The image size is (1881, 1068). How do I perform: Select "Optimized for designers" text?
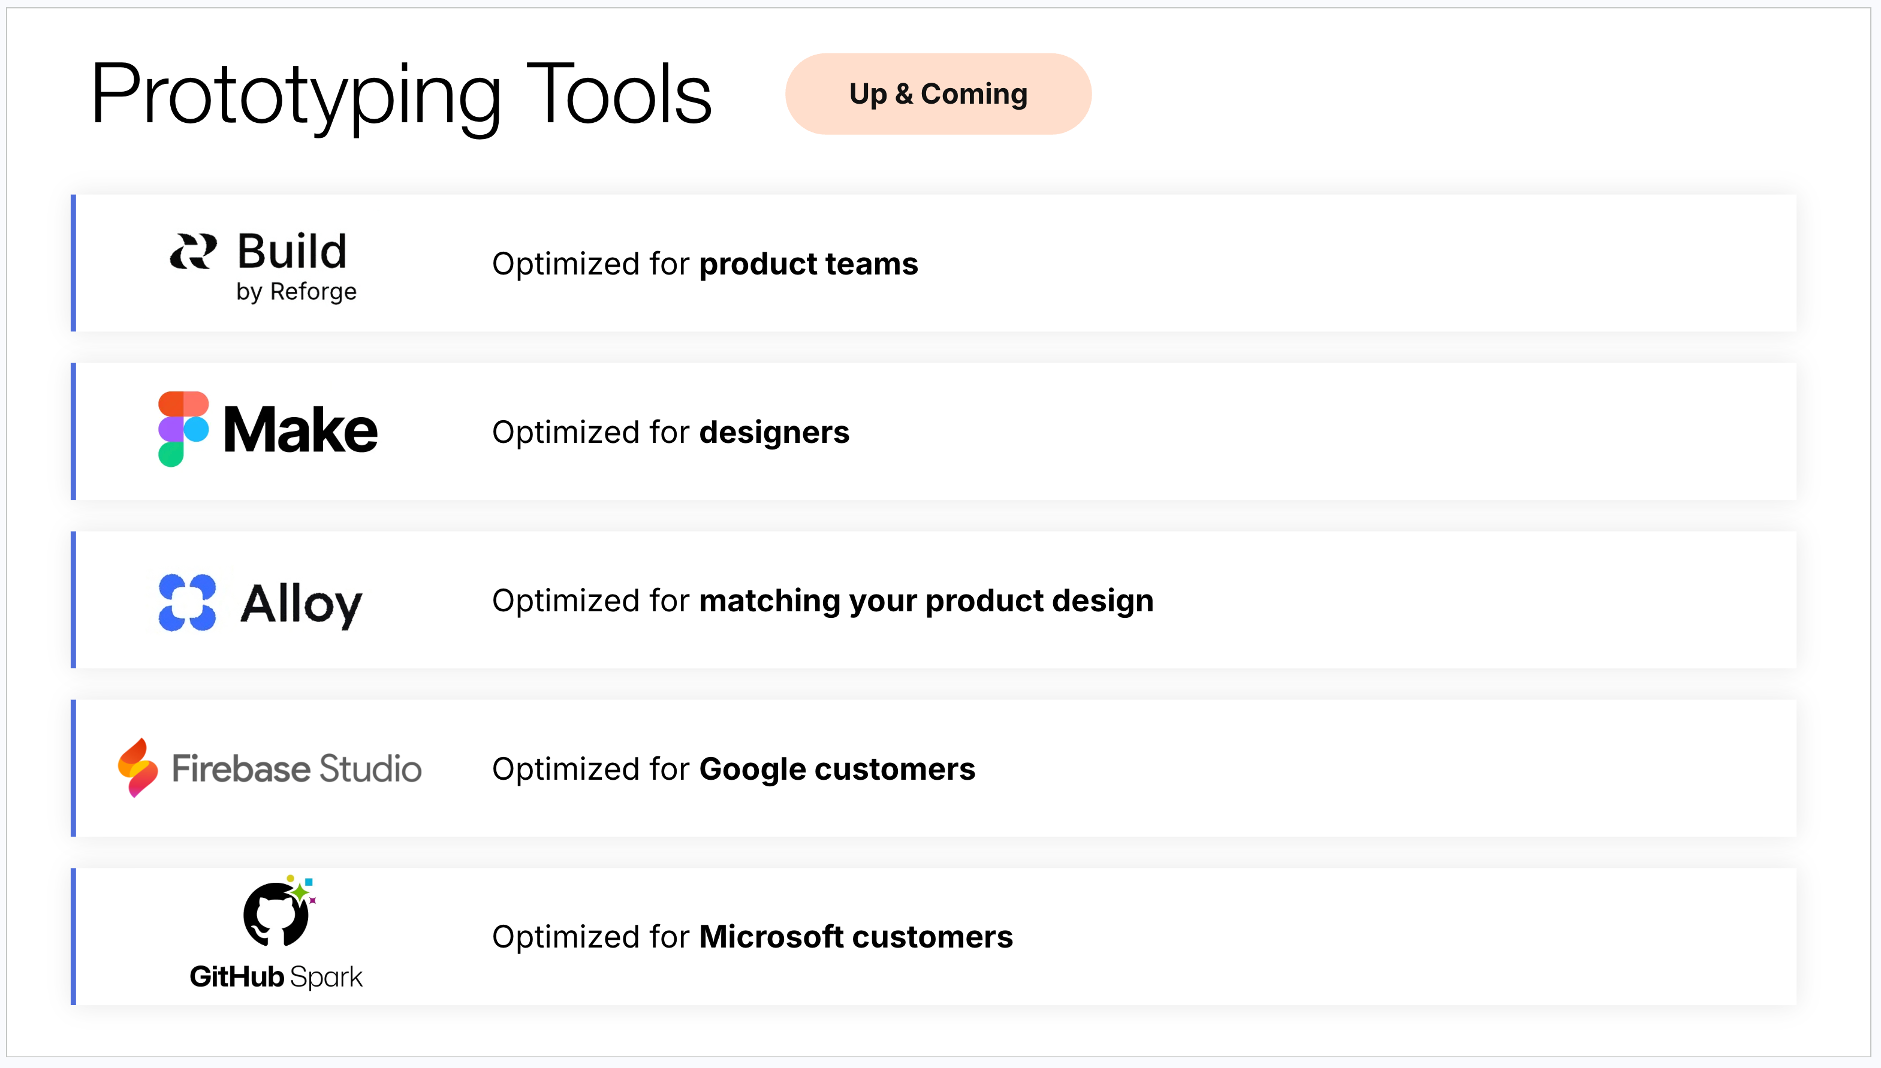(671, 433)
